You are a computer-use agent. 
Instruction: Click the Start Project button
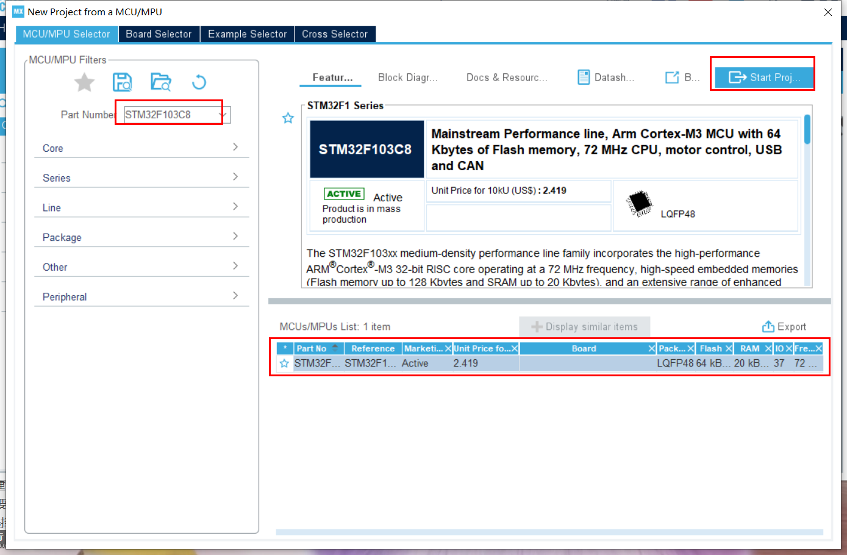tap(764, 77)
